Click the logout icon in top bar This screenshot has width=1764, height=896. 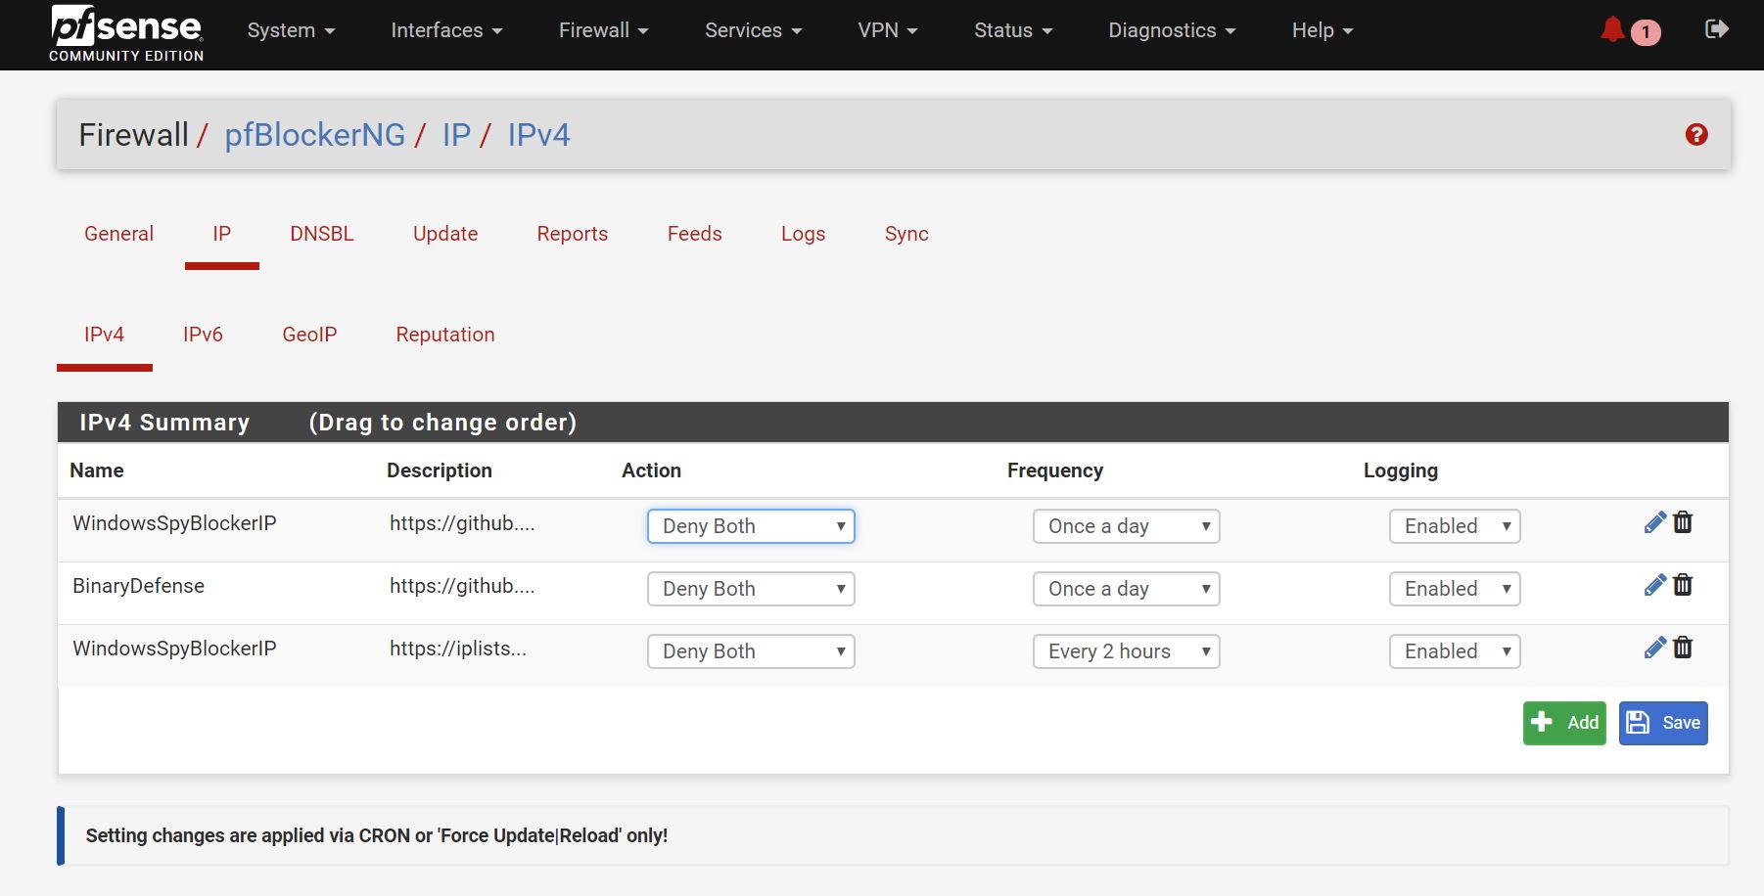[1716, 29]
